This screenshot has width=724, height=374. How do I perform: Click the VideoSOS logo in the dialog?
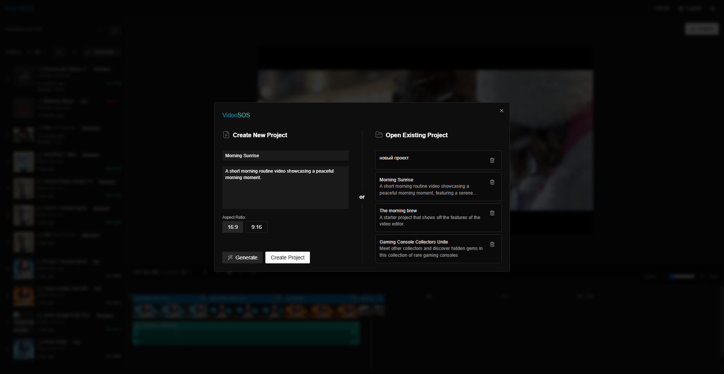tap(236, 115)
